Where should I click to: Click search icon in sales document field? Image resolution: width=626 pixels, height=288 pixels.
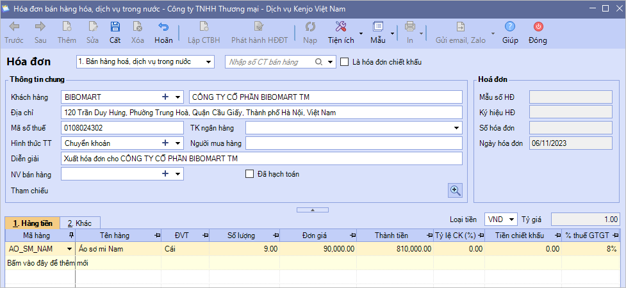pyautogui.click(x=318, y=62)
